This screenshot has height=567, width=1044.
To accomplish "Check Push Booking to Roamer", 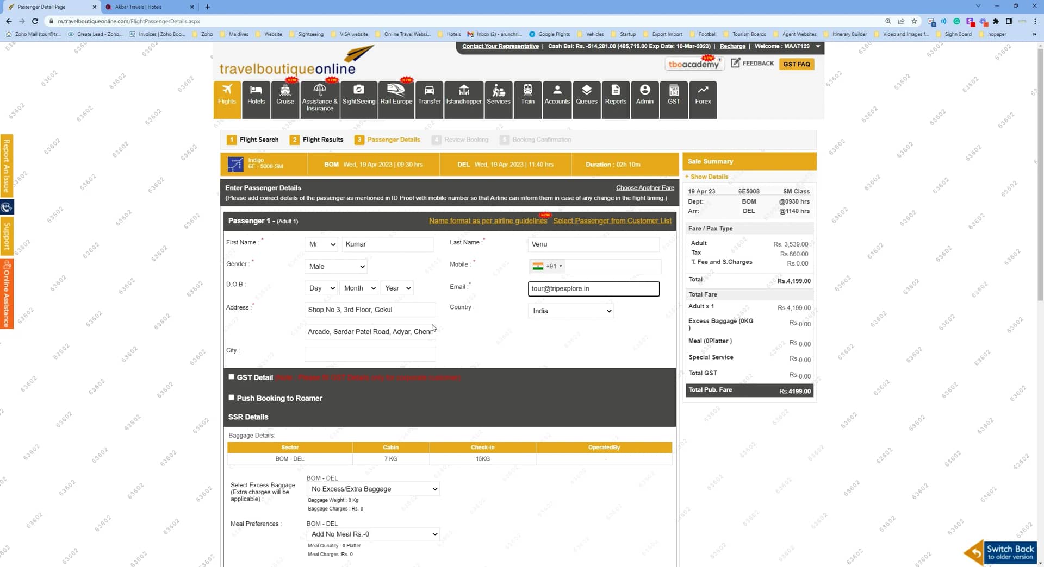I will (x=231, y=397).
